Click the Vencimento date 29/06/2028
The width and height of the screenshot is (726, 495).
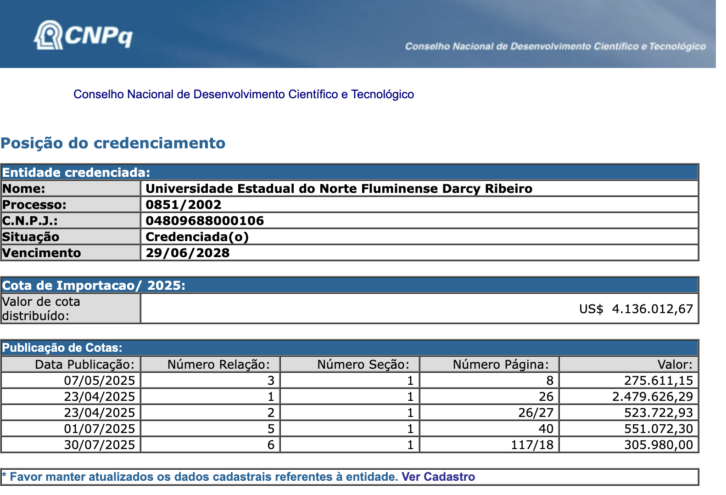pyautogui.click(x=187, y=253)
